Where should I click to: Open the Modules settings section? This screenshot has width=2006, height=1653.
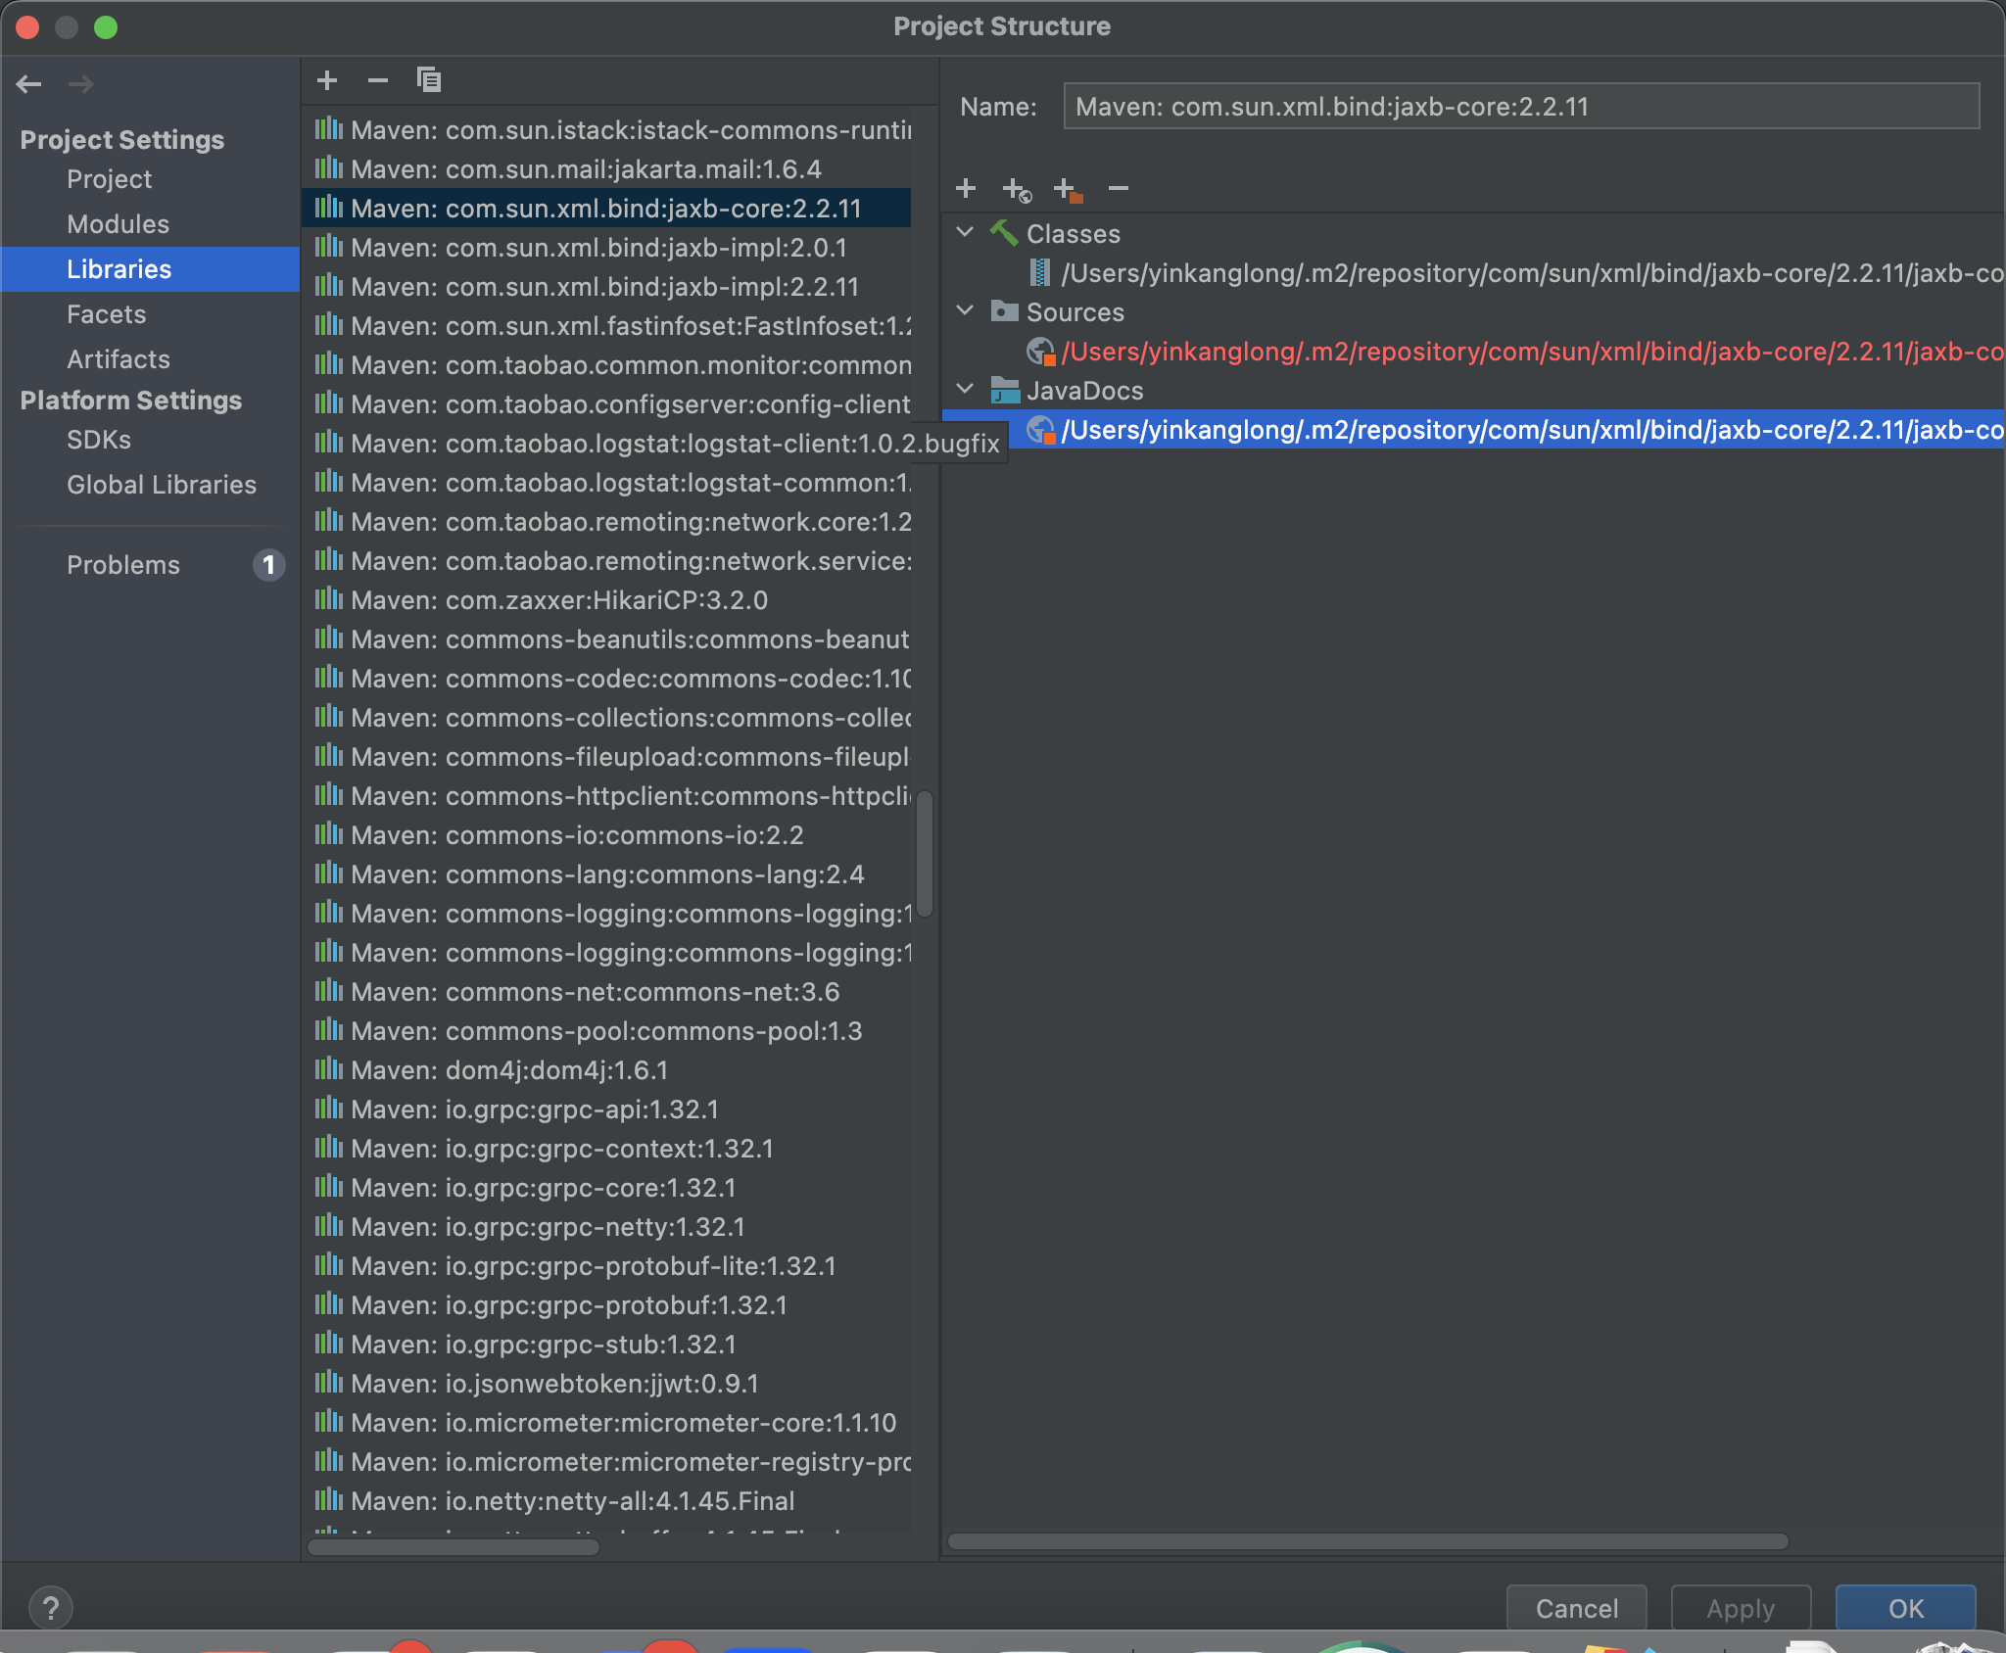point(118,224)
